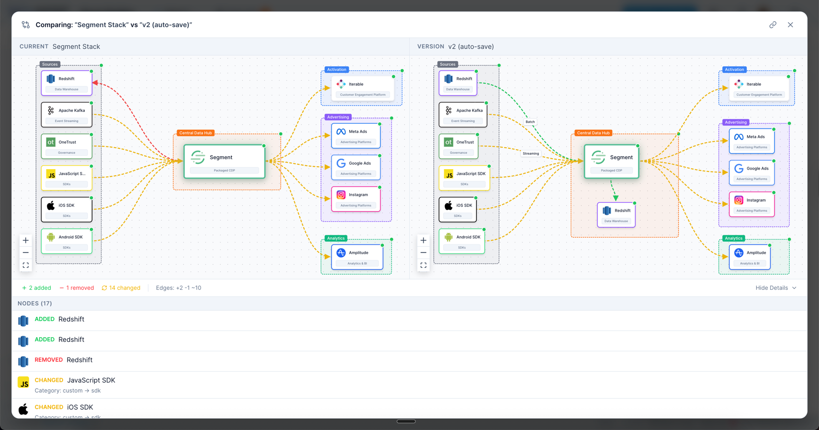Click the "Sources" group label in Version pane
This screenshot has width=819, height=430.
[x=447, y=64]
